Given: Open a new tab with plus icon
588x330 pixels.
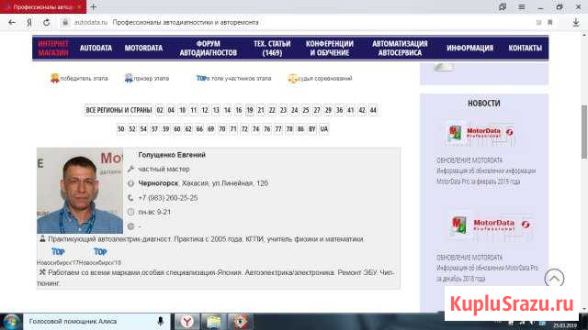Looking at the screenshot, I should click(x=94, y=6).
